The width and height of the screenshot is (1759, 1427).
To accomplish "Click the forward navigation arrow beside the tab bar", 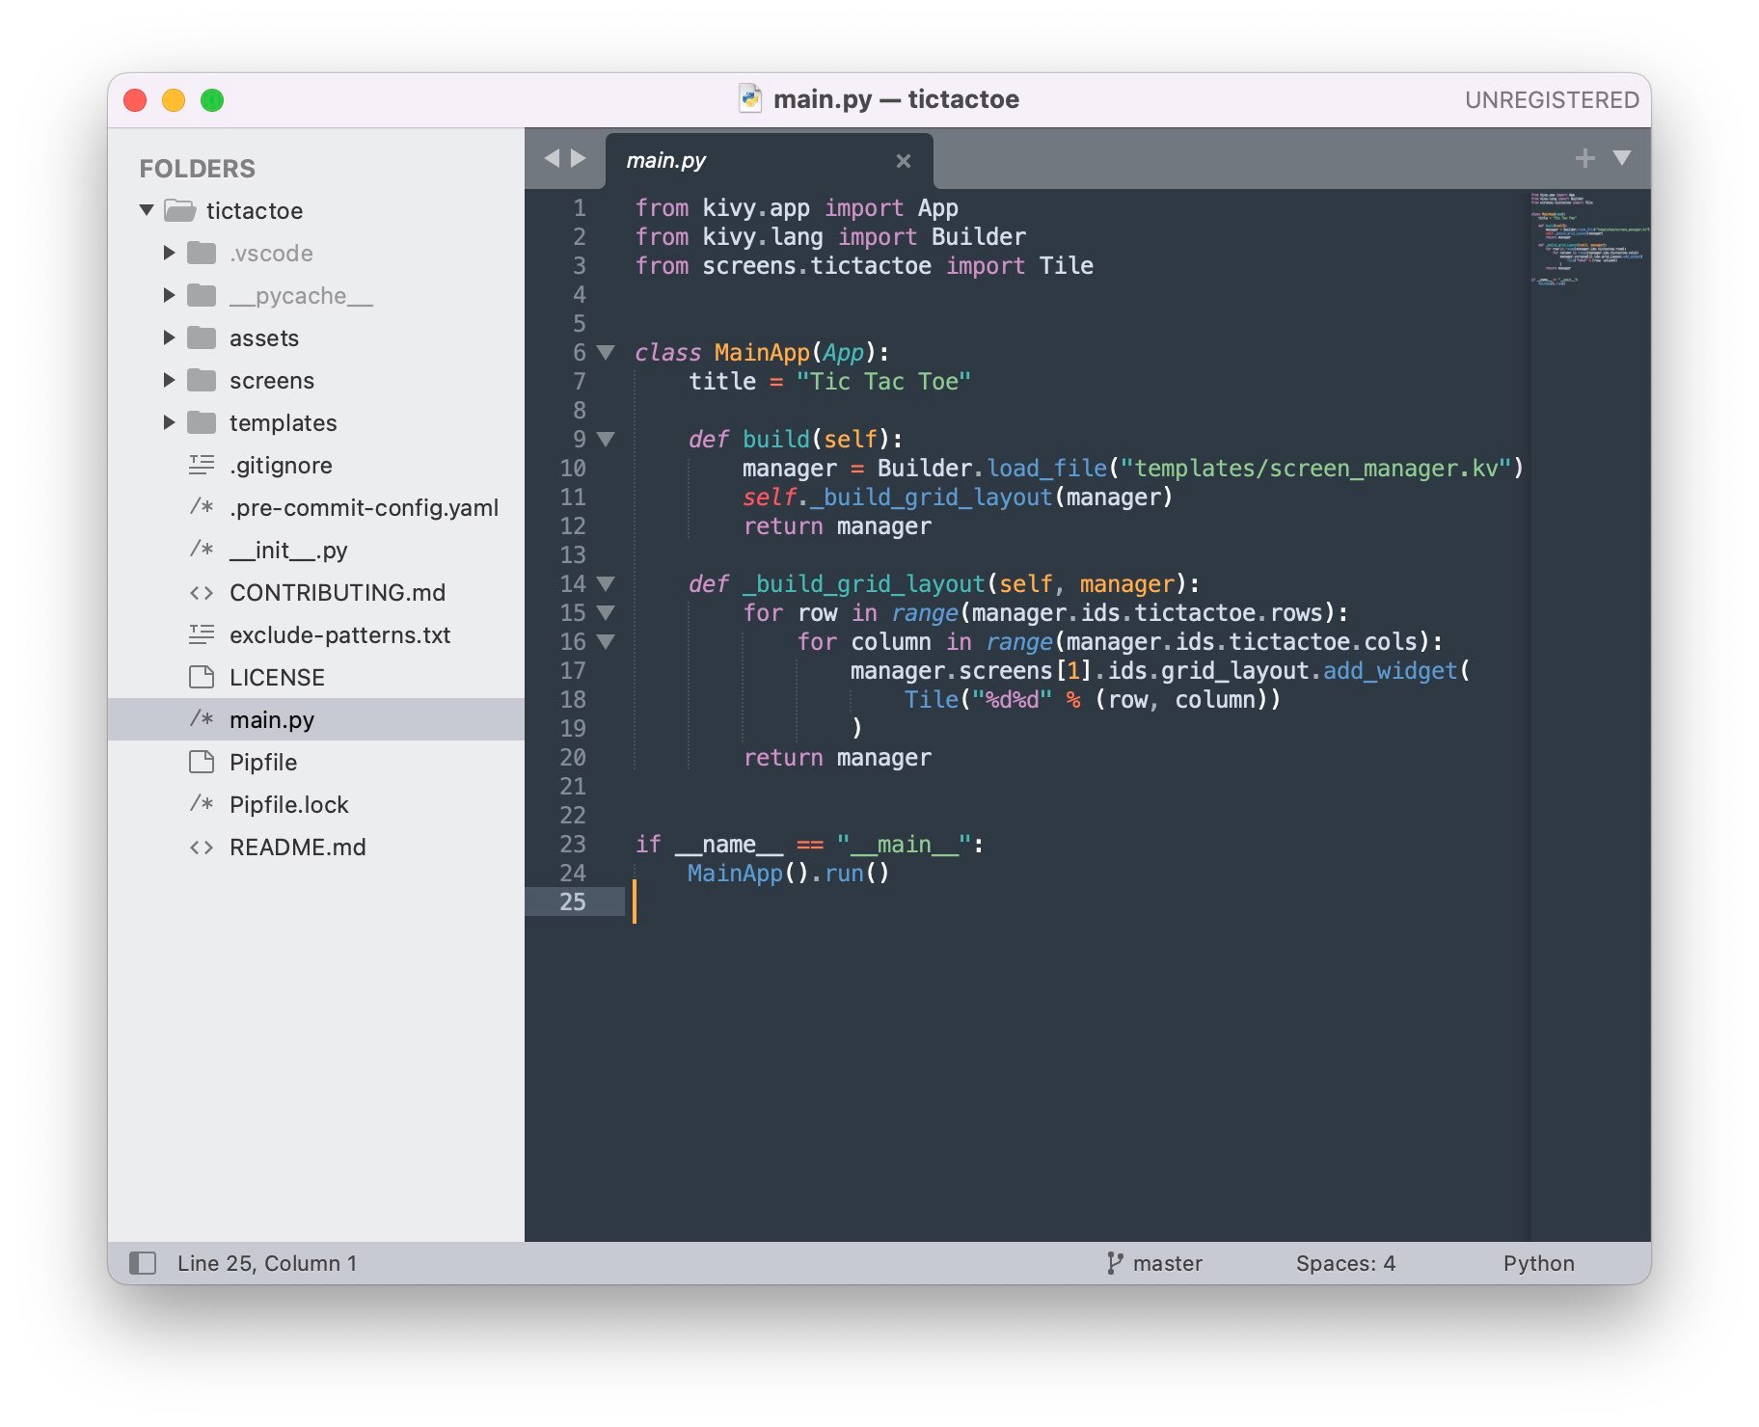I will [x=578, y=157].
